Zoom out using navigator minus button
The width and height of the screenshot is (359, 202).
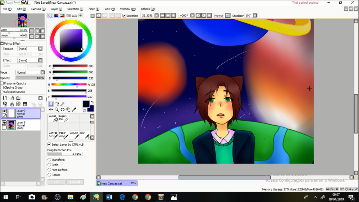coord(32,31)
